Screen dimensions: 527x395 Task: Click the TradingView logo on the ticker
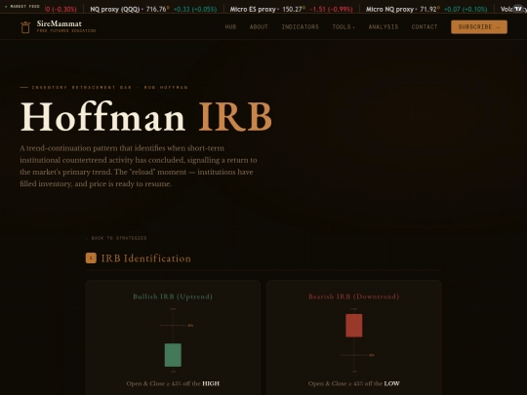[x=518, y=9]
